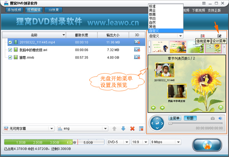
Task: Click the video file icon of 20150322_111445.mp4
Action: (16, 42)
